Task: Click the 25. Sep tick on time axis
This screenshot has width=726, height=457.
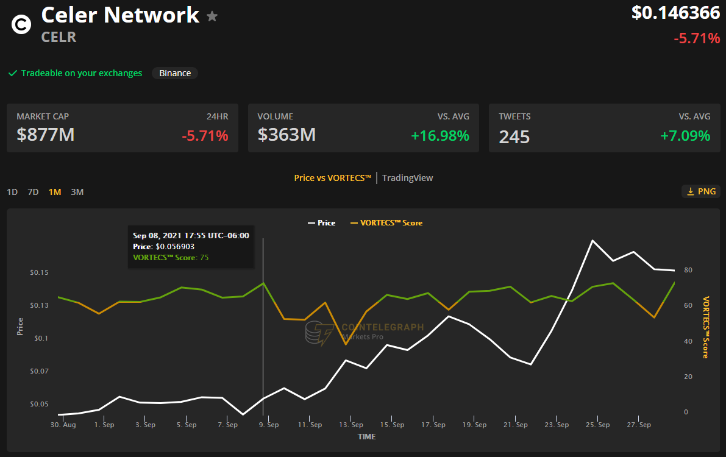Action: click(598, 425)
